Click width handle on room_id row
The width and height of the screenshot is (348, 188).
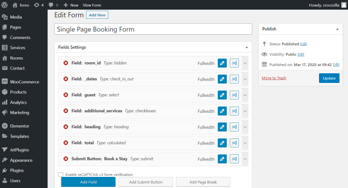point(245,63)
